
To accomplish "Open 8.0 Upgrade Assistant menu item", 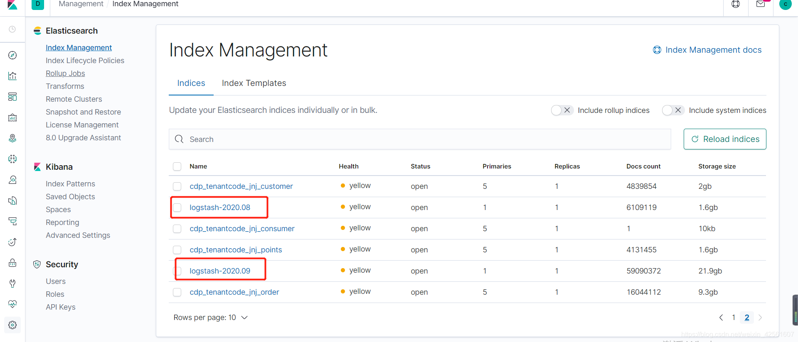I will tap(84, 138).
